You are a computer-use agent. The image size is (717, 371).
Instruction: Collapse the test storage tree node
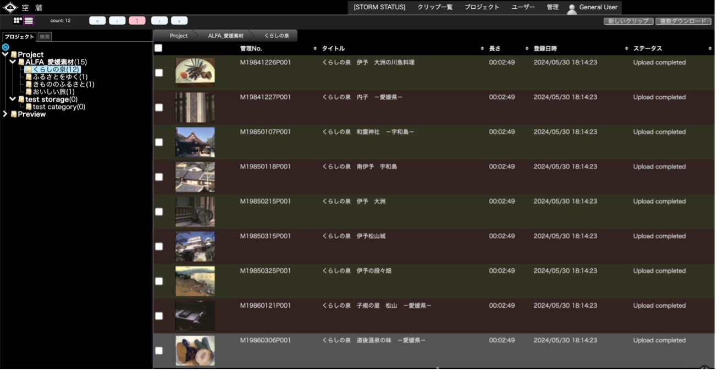[x=13, y=99]
